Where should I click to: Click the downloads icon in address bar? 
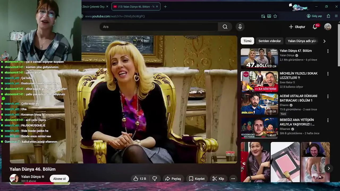coord(269,16)
